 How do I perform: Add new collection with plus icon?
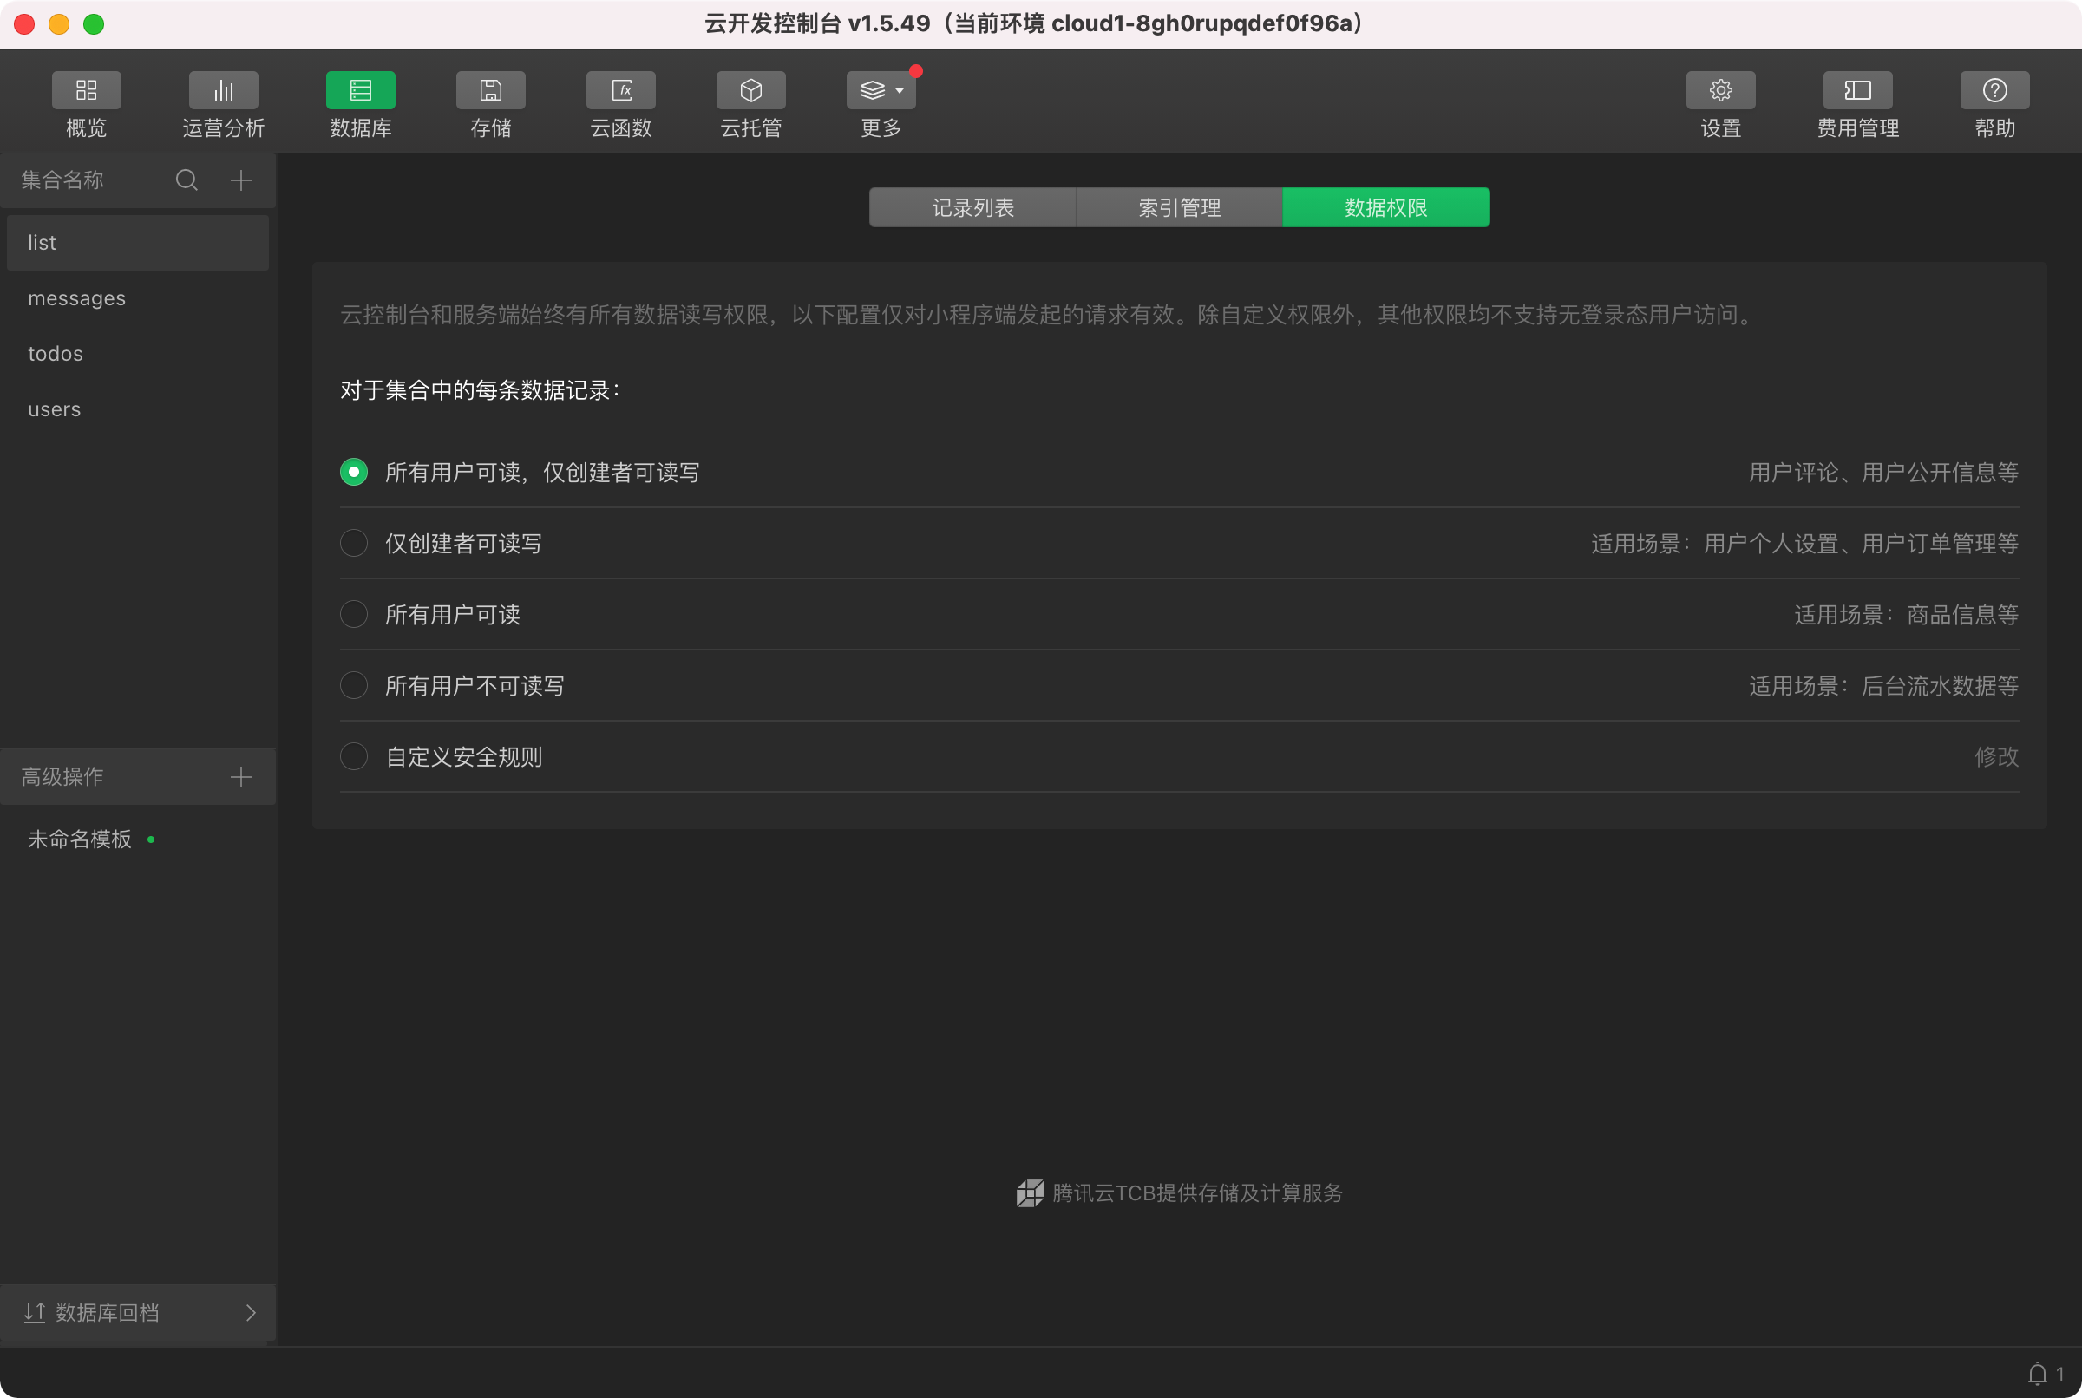pos(241,180)
